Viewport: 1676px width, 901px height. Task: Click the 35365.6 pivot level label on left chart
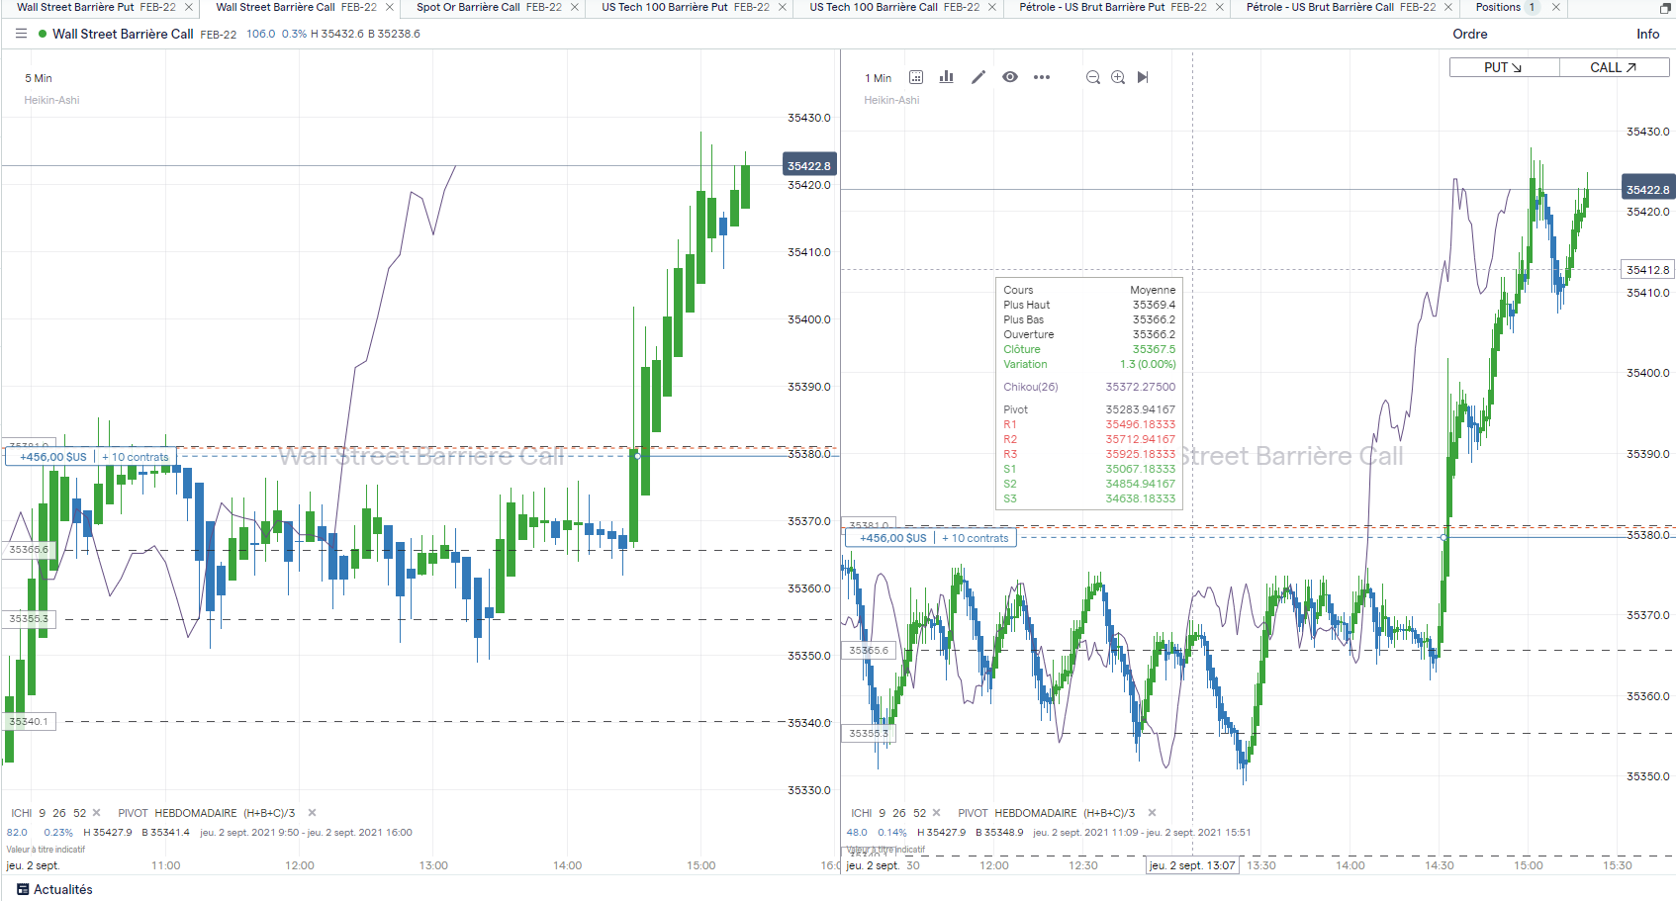[29, 550]
